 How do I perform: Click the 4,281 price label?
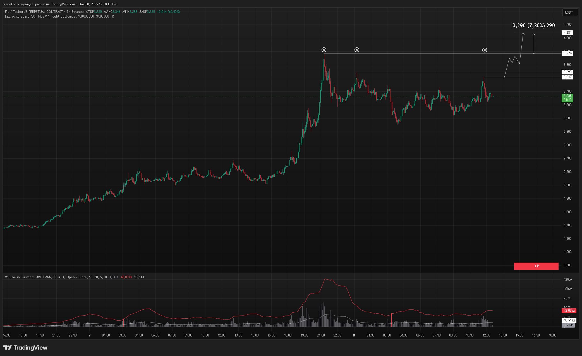click(567, 33)
